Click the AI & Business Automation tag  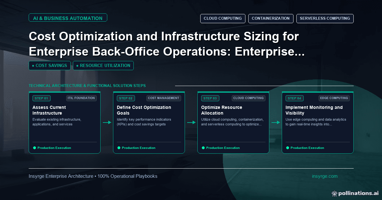tap(68, 18)
